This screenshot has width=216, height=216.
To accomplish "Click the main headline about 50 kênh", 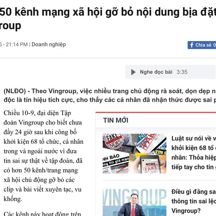I will (x=108, y=19).
